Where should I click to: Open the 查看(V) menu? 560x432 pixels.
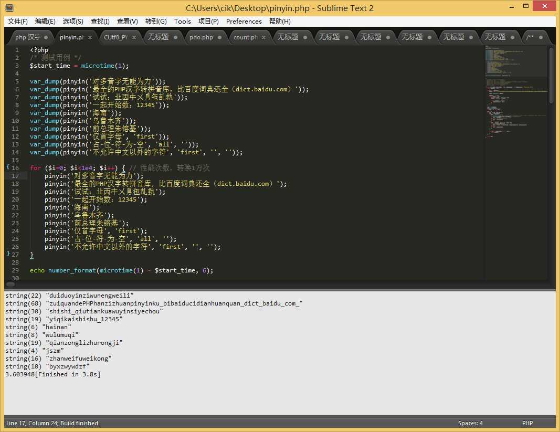click(x=128, y=22)
